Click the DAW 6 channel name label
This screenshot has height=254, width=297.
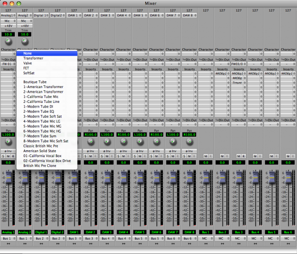pyautogui.click(x=156, y=232)
